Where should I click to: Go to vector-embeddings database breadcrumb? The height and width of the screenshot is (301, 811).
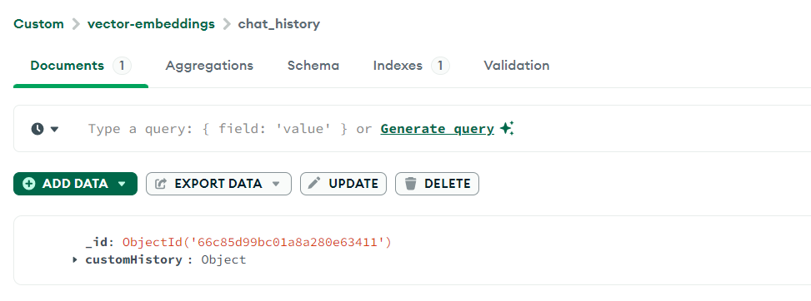151,24
